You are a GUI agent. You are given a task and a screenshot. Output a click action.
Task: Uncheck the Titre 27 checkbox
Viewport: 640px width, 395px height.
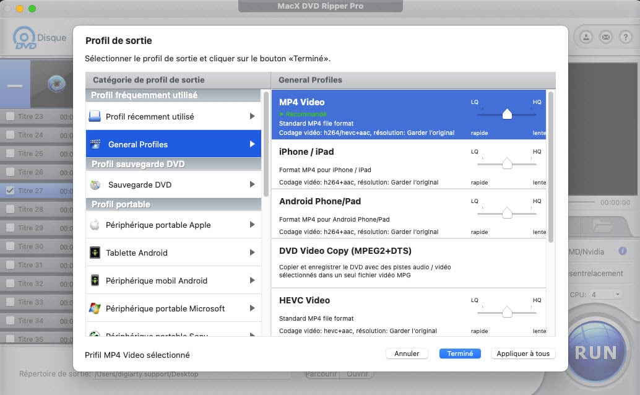point(10,191)
